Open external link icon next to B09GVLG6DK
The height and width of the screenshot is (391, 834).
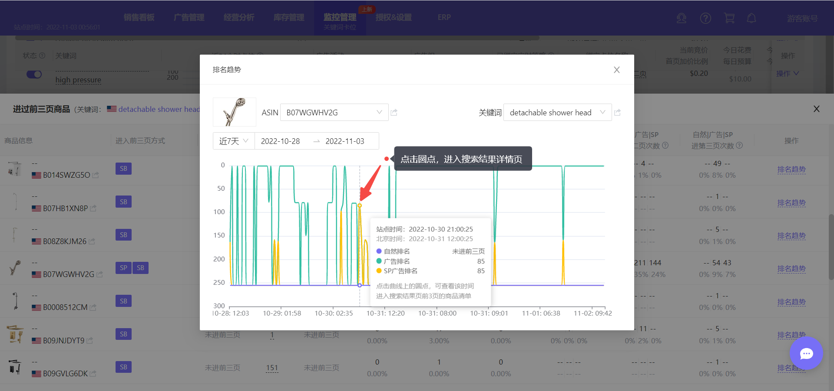tap(93, 374)
